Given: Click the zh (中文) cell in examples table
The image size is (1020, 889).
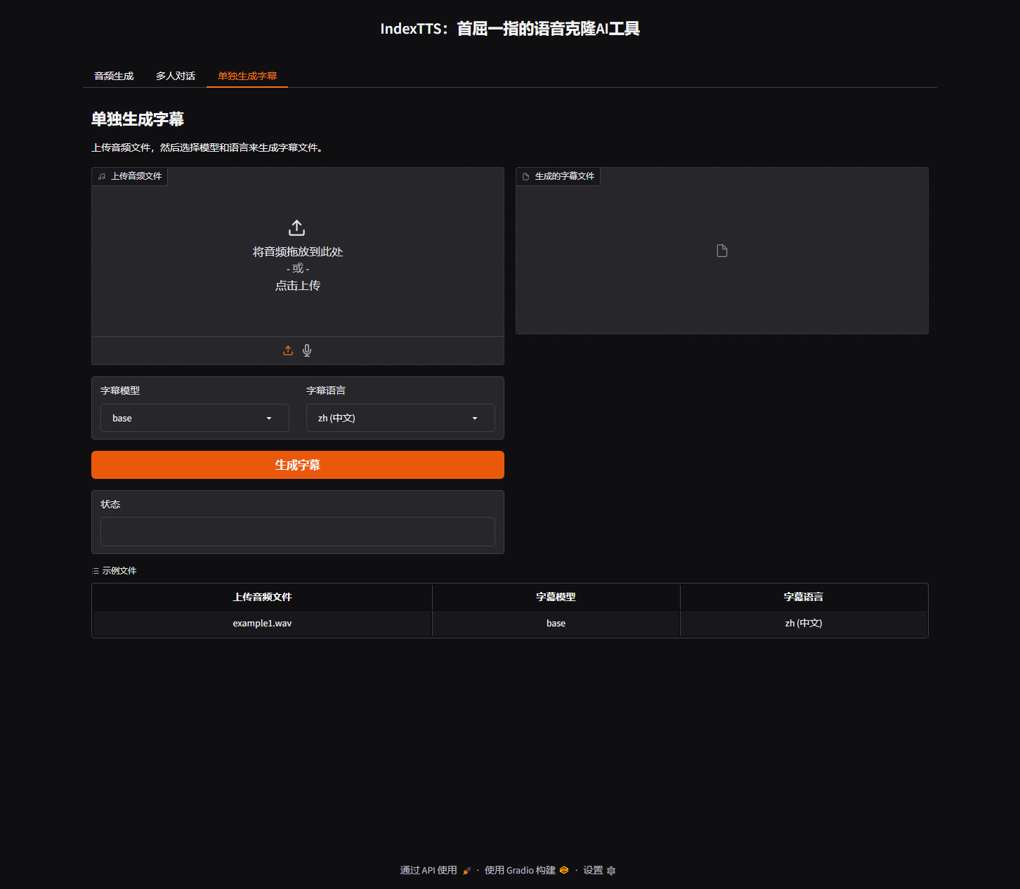Looking at the screenshot, I should pyautogui.click(x=804, y=624).
